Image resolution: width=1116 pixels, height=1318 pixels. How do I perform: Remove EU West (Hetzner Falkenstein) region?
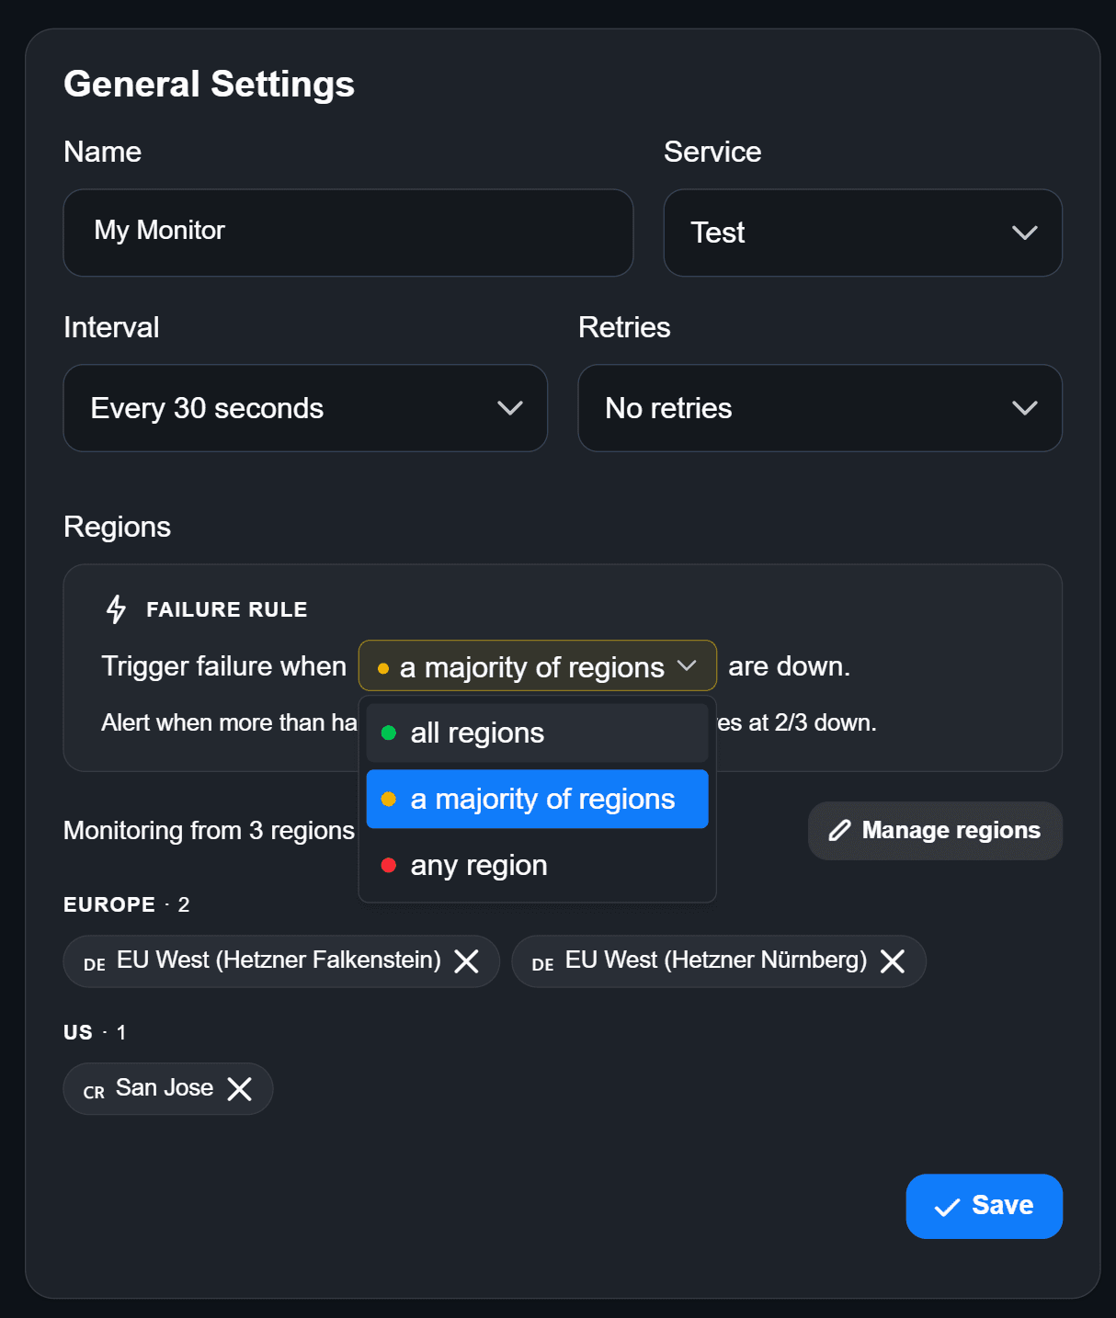[467, 961]
